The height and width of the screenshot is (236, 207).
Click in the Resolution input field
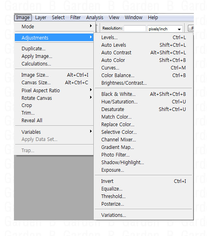pyautogui.click(x=135, y=28)
